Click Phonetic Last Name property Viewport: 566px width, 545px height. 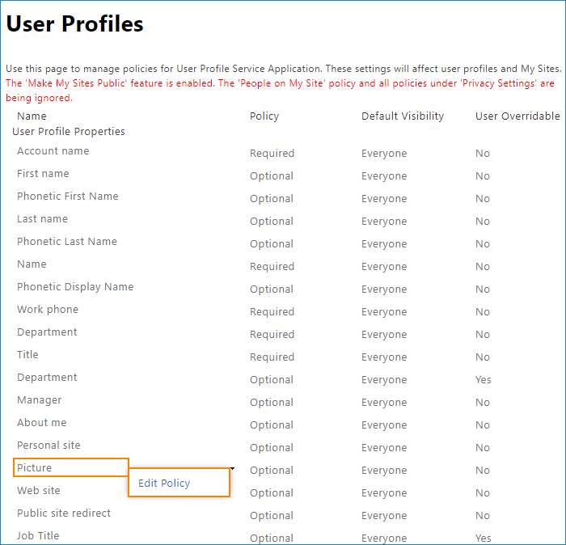pos(67,241)
